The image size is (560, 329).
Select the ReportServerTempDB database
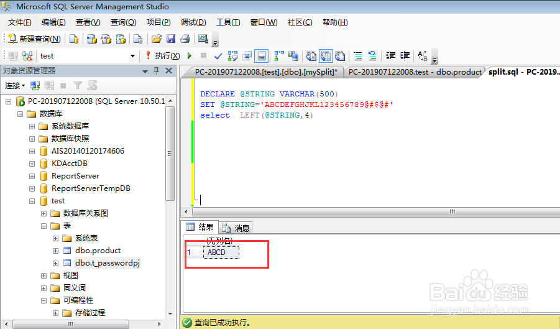click(91, 188)
